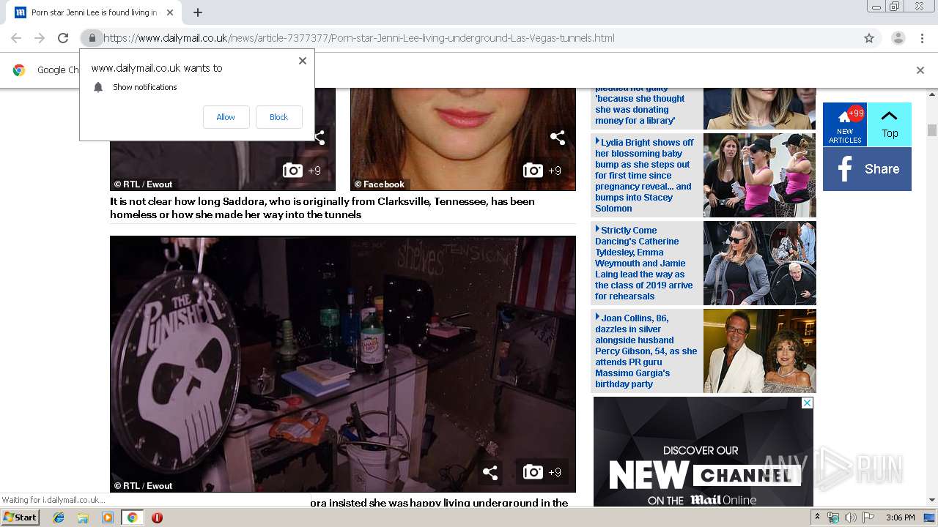Close the notification permission popup

click(x=303, y=61)
